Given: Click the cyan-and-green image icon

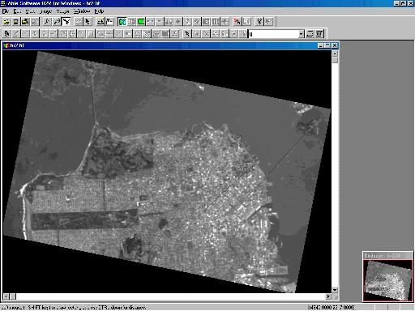Looking at the screenshot, I should coord(122,22).
